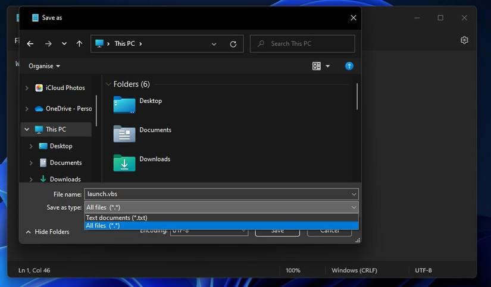This screenshot has height=287, width=491.
Task: Open the Help question mark icon
Action: 349,66
